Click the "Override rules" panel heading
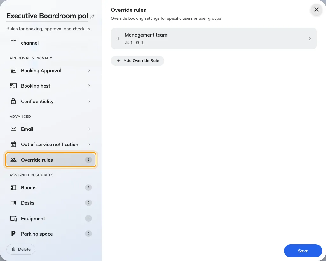Image resolution: width=326 pixels, height=261 pixels. click(x=129, y=10)
